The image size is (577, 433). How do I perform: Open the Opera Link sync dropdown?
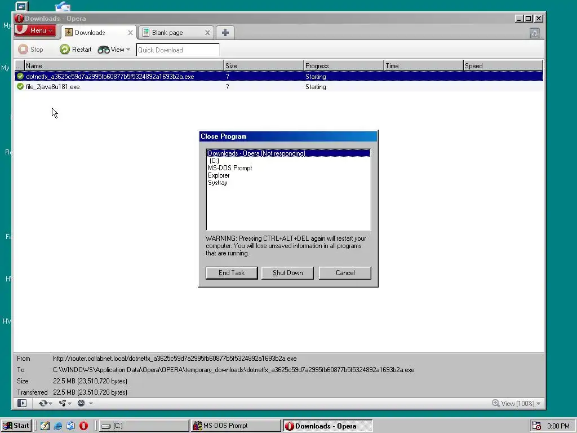(45, 403)
